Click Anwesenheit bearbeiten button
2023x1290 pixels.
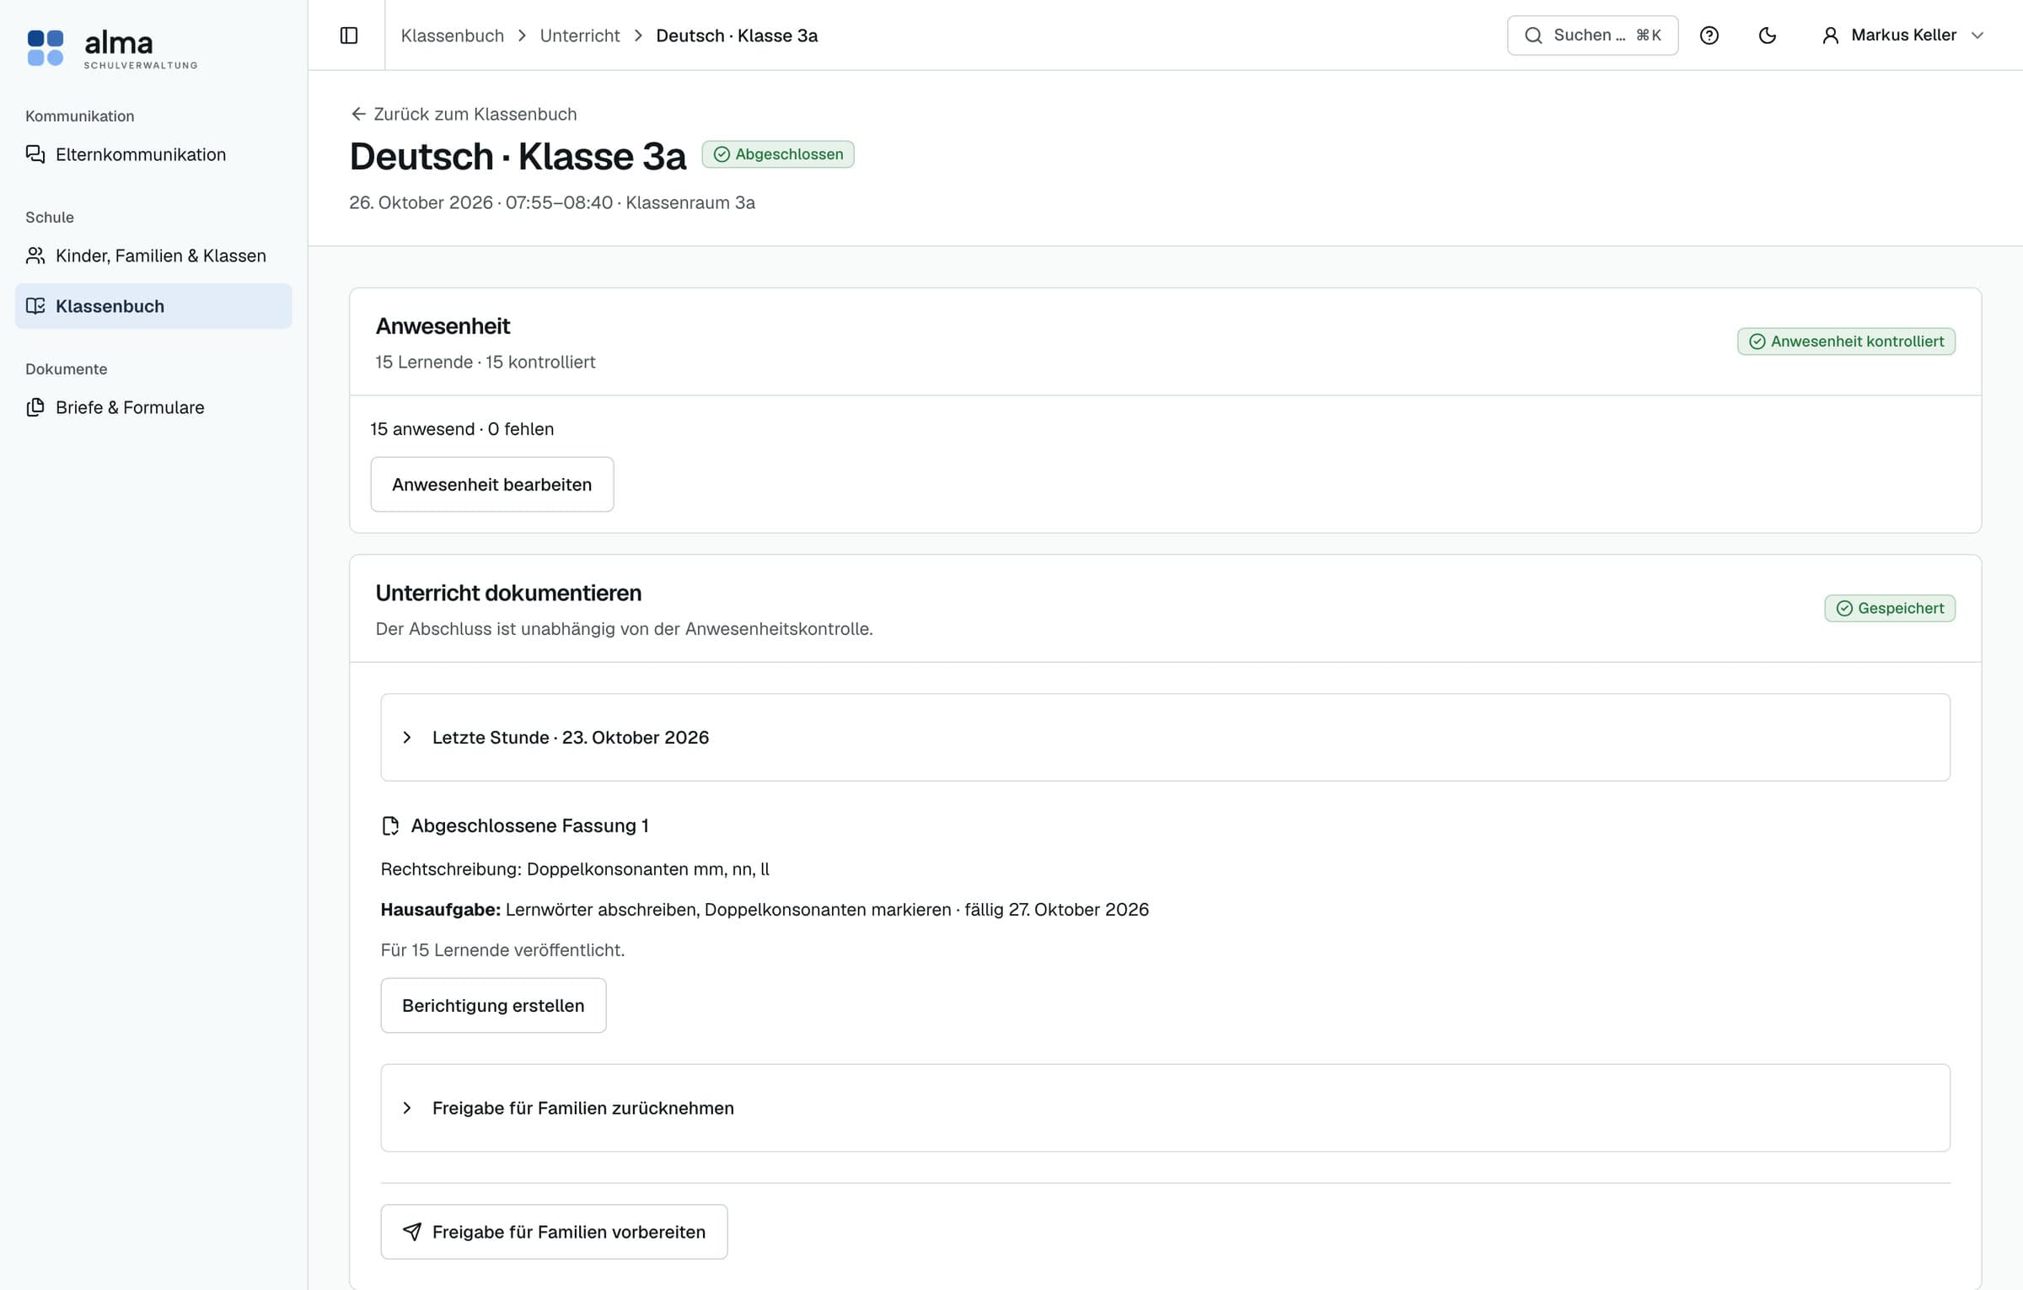click(492, 484)
